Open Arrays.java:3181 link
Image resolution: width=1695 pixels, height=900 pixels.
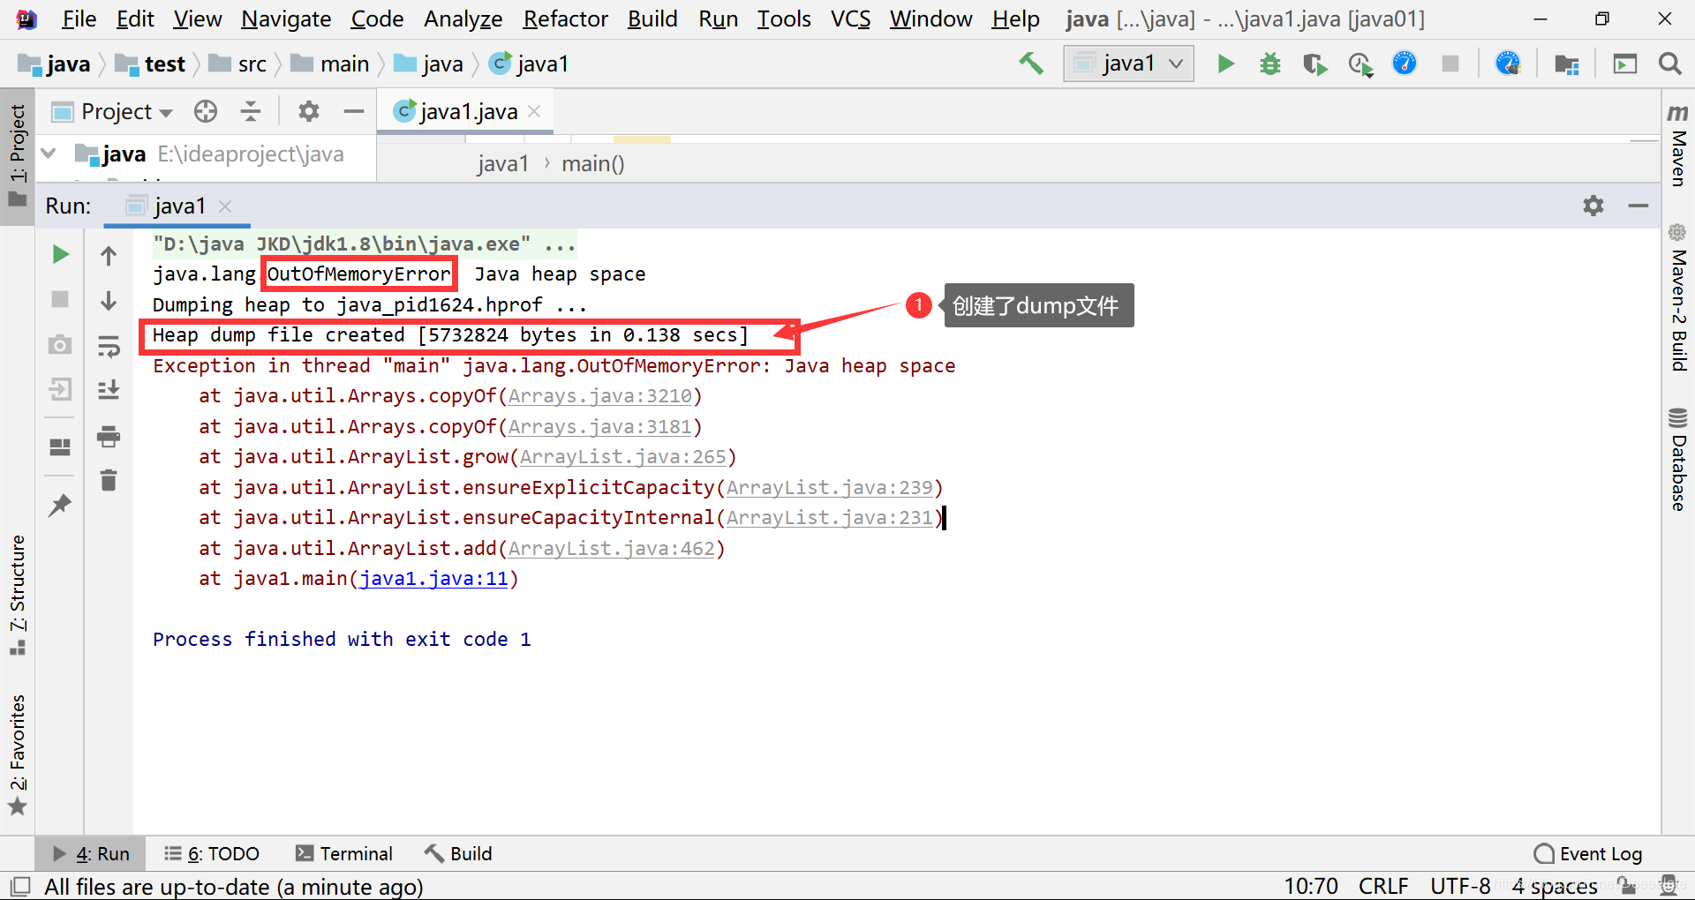click(x=600, y=427)
